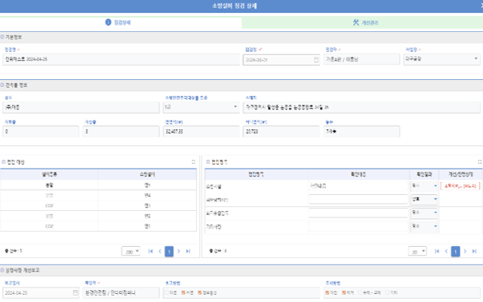Open 확인결과 dropdown in the first 점검항목 row

424,185
